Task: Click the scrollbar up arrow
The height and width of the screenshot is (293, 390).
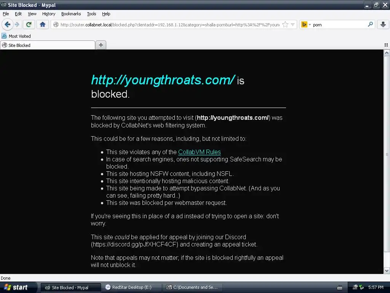Action: [x=387, y=53]
